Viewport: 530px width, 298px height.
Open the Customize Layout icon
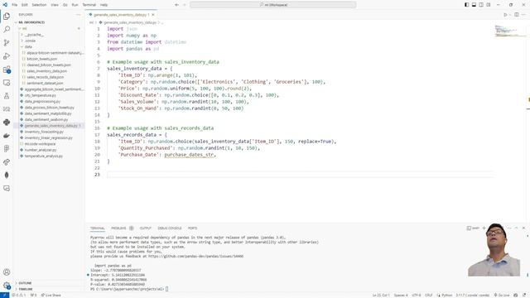click(x=489, y=5)
